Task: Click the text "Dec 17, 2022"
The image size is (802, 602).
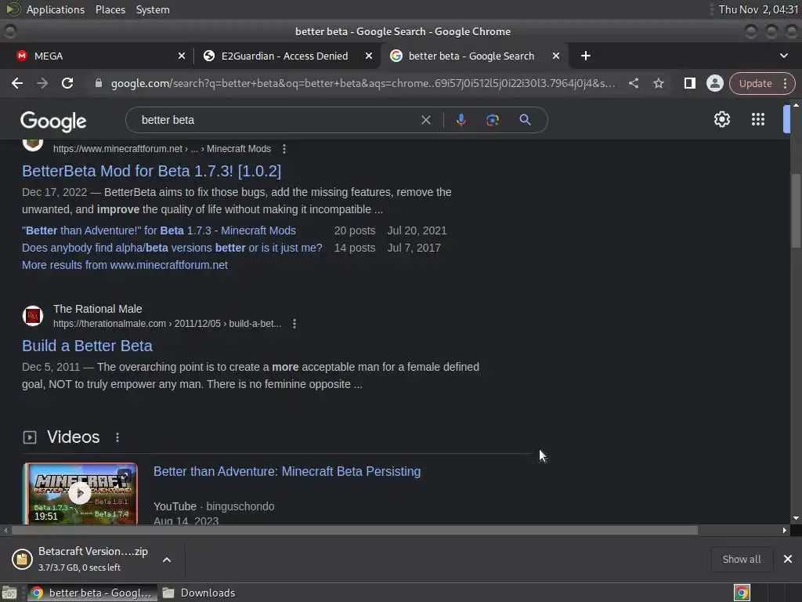Action: click(54, 193)
